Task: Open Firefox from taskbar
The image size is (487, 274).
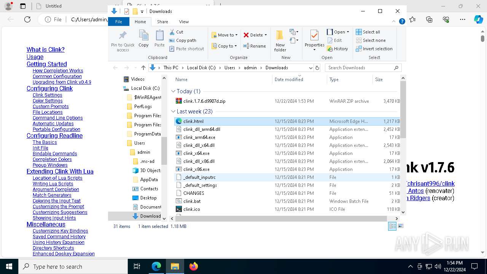Action: click(x=194, y=266)
